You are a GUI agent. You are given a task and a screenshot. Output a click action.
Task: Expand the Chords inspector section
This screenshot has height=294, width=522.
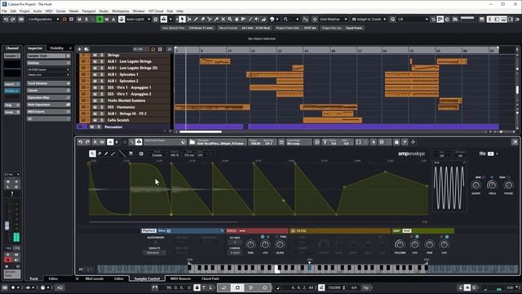pyautogui.click(x=49, y=91)
